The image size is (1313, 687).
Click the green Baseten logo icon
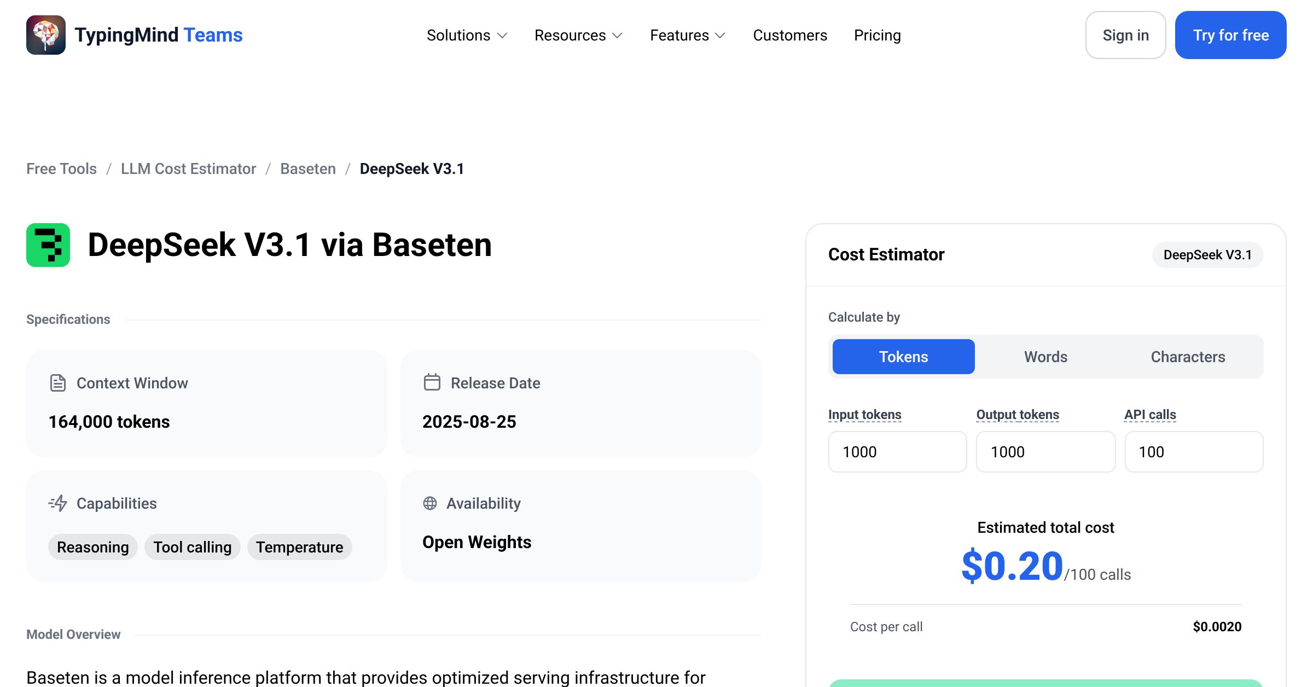point(48,245)
